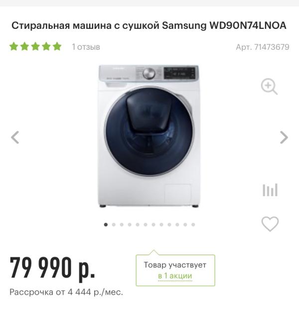Select the last carousel dot
The width and height of the screenshot is (299, 315).
point(193,224)
